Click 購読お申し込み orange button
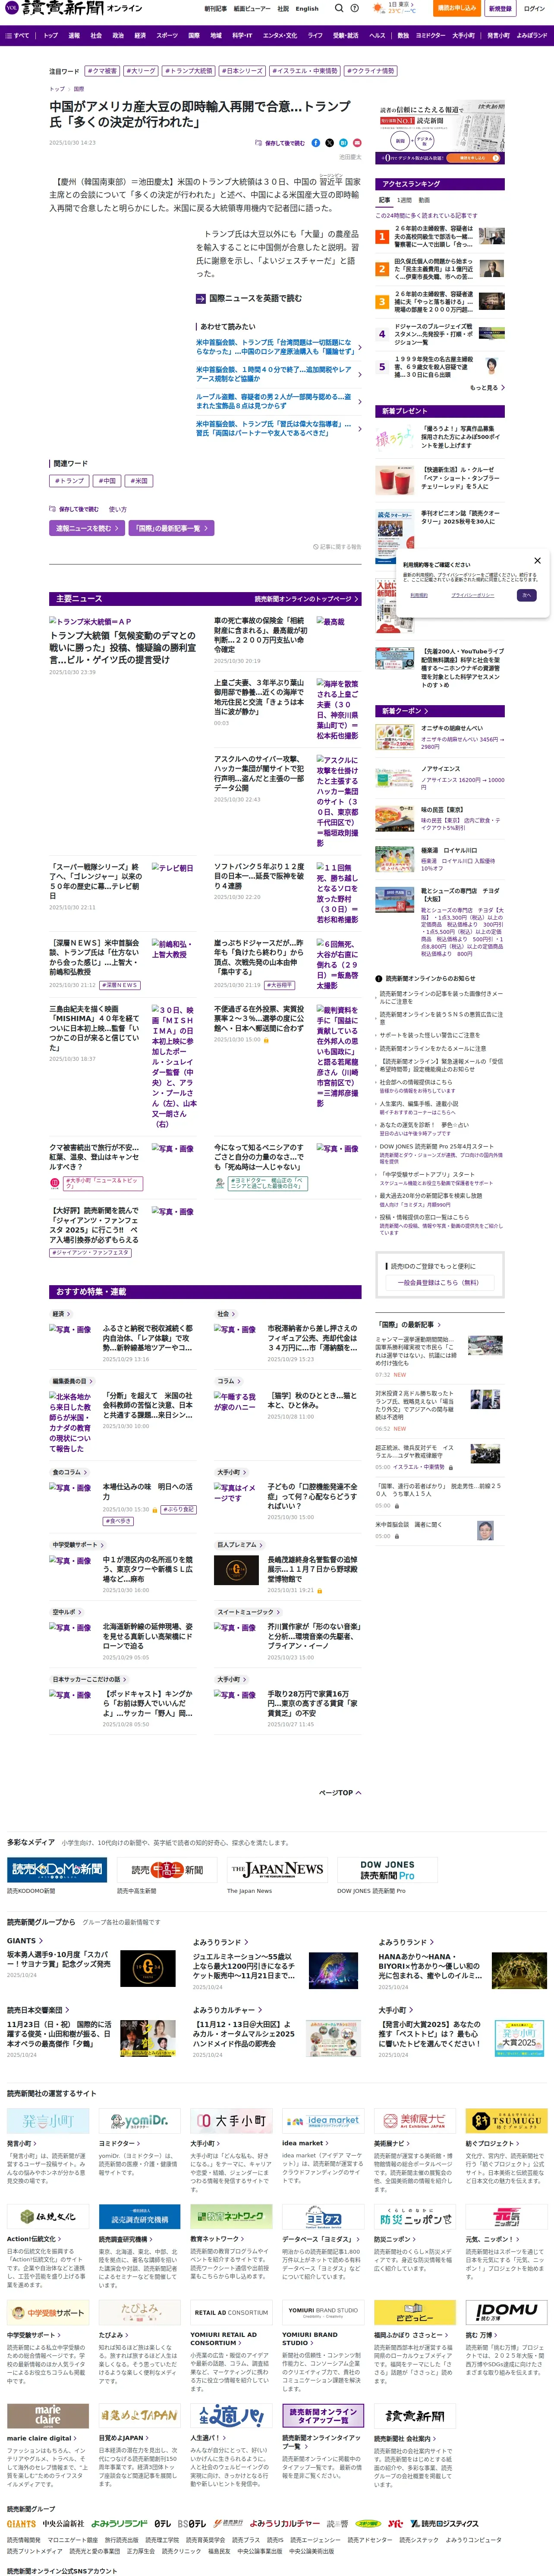Image resolution: width=554 pixels, height=2576 pixels. click(456, 8)
